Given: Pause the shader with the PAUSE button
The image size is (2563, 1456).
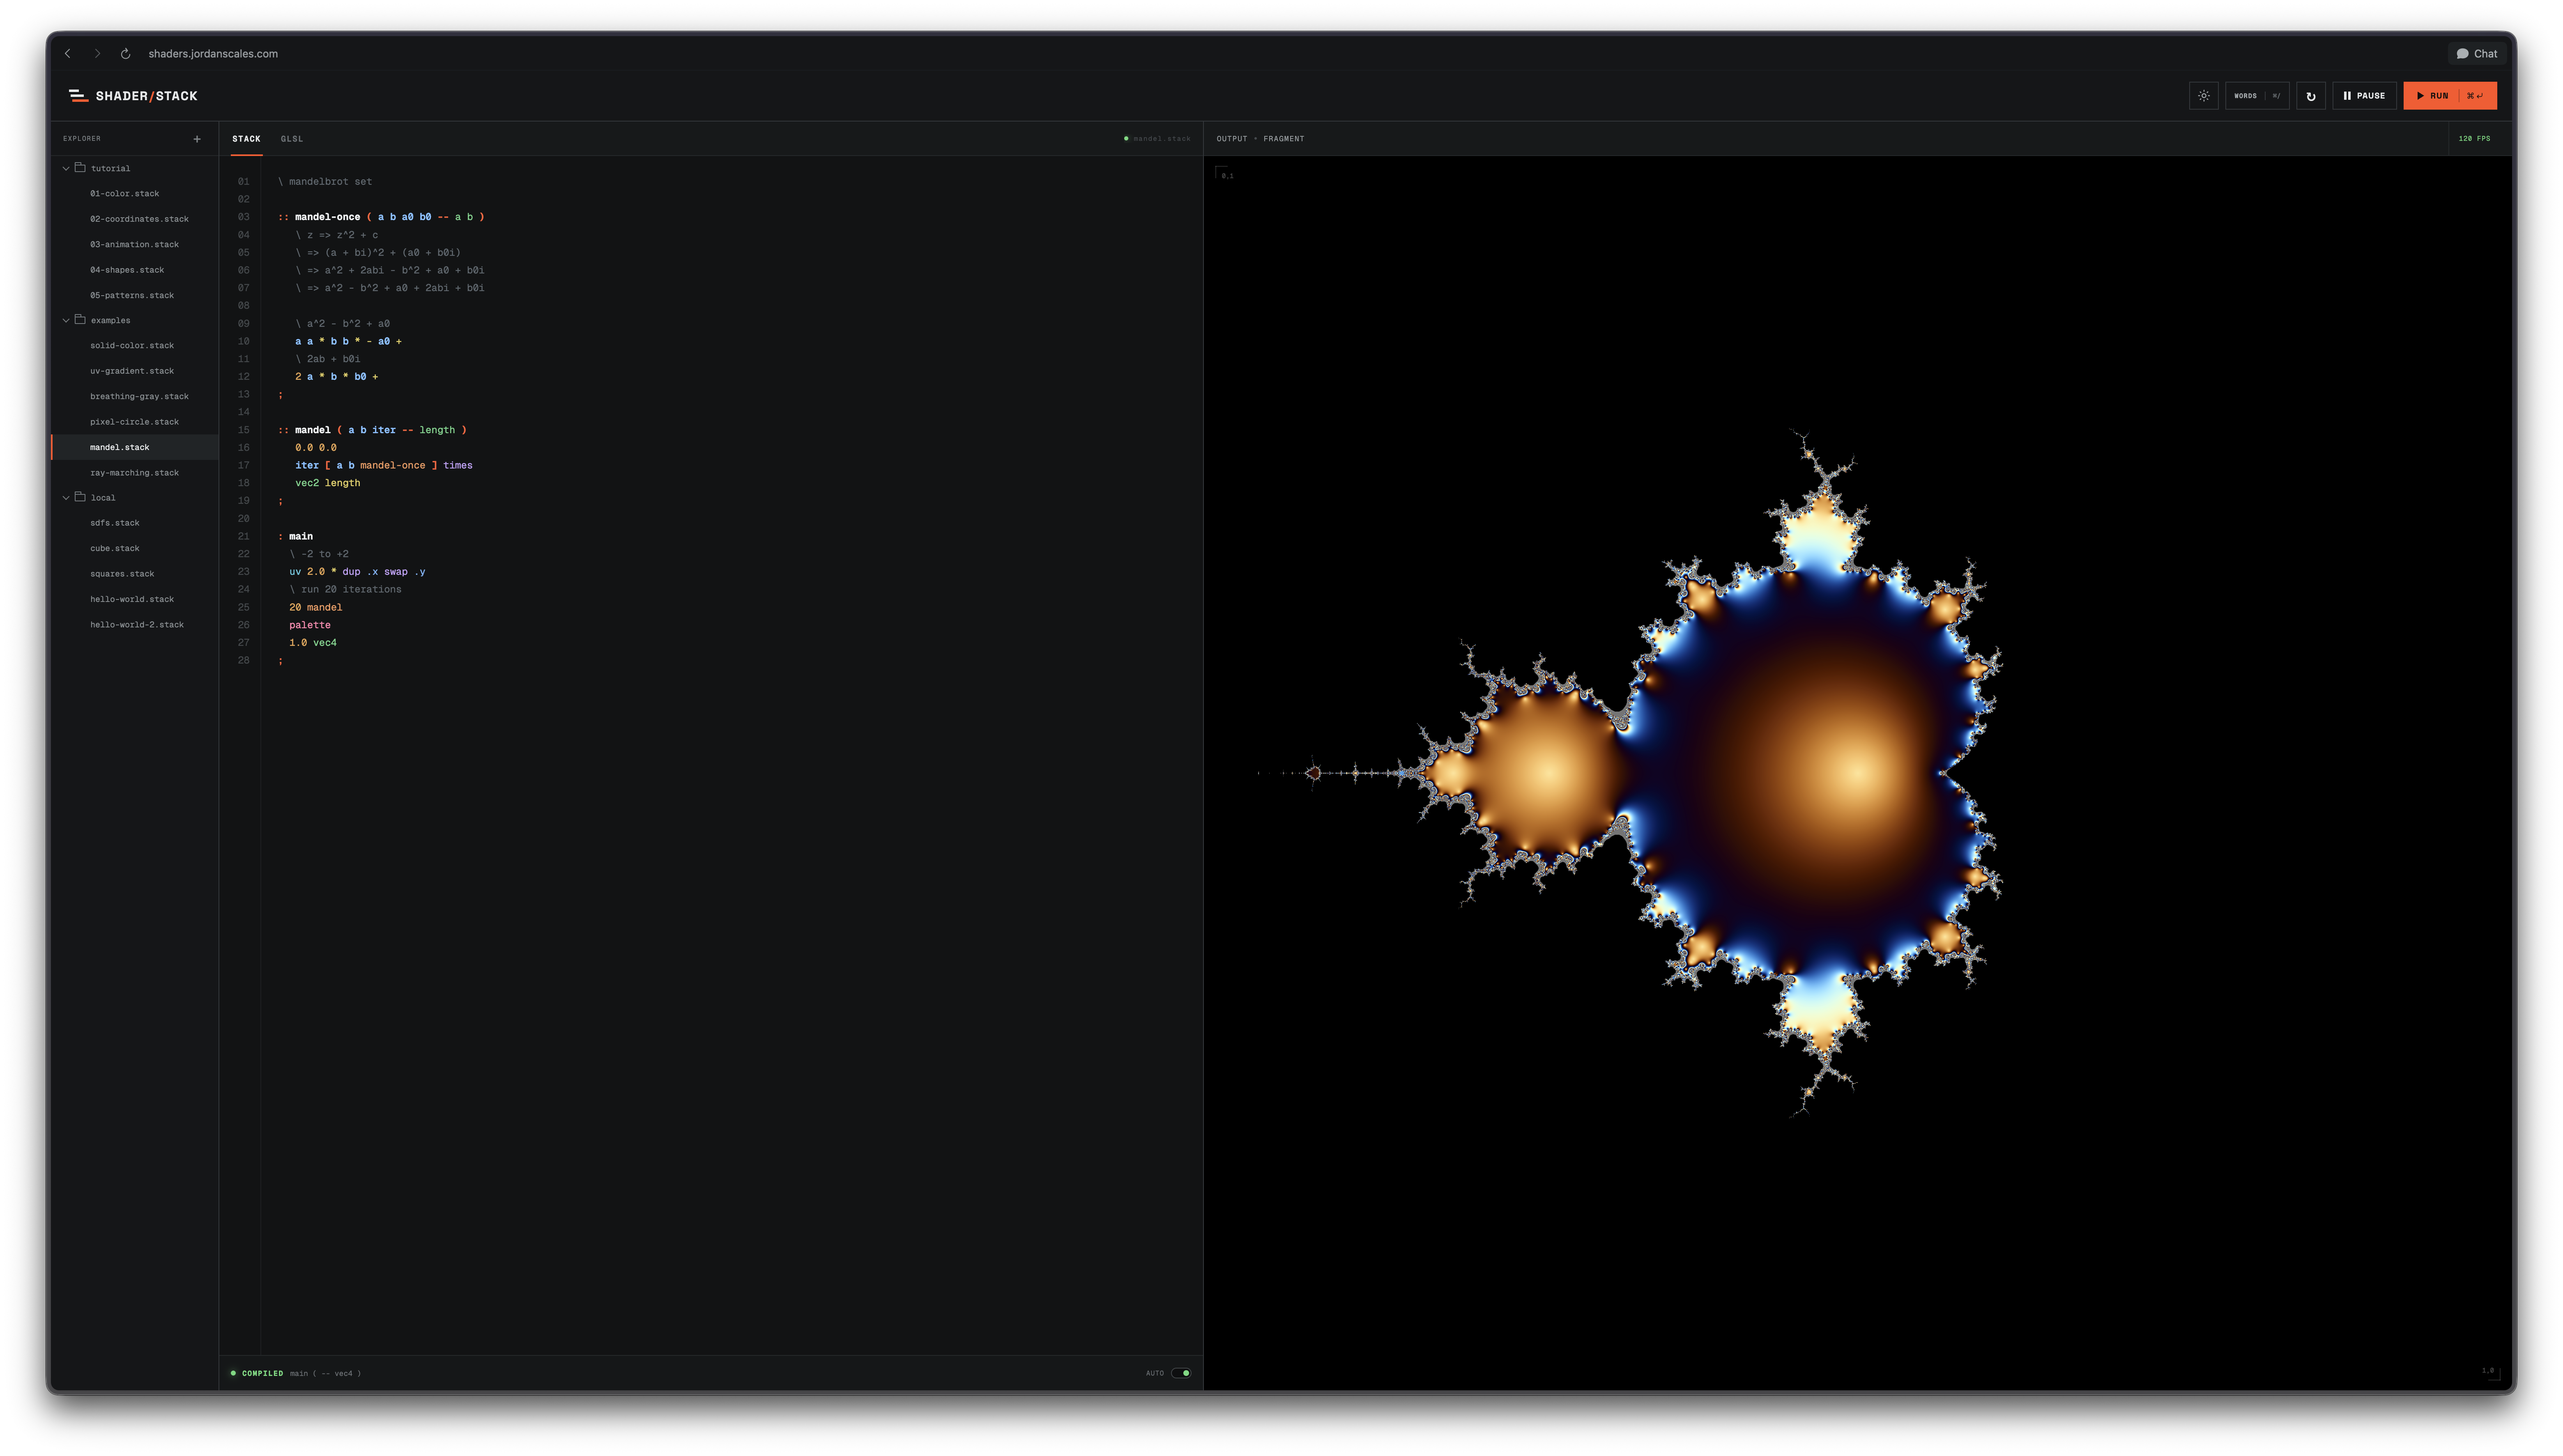Looking at the screenshot, I should point(2364,96).
